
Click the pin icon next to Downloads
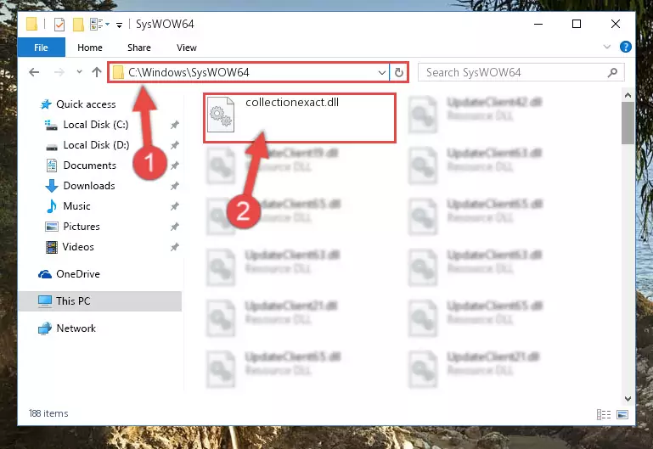point(174,186)
